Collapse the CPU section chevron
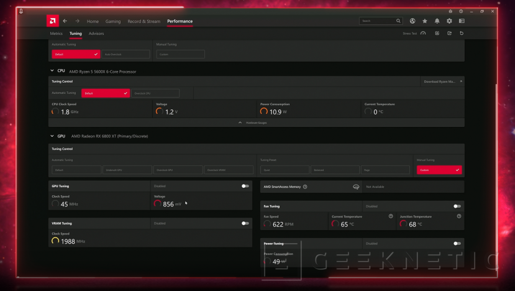This screenshot has width=515, height=291. tap(52, 70)
